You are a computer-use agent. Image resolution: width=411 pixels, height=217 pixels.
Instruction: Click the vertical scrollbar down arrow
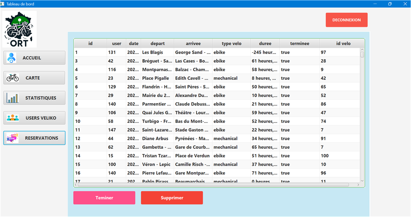362,180
